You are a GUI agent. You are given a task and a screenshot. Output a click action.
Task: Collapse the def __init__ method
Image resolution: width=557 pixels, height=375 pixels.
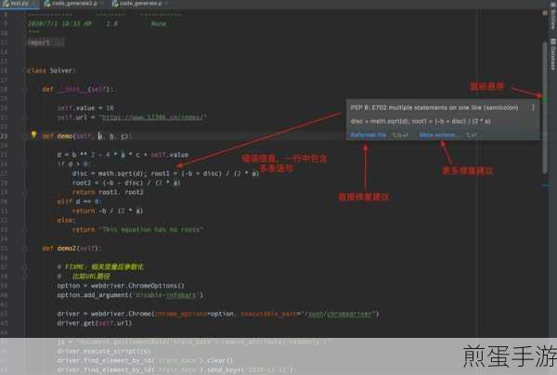[25, 89]
